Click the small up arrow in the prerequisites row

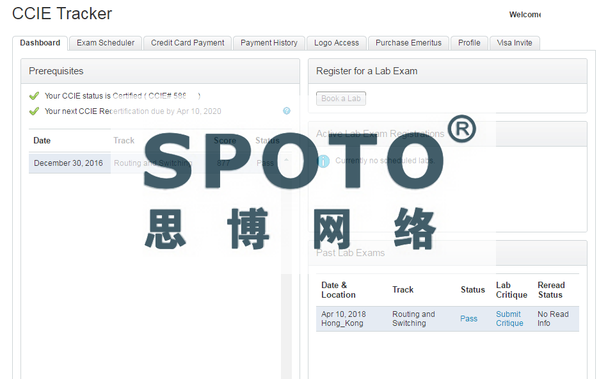[286, 159]
